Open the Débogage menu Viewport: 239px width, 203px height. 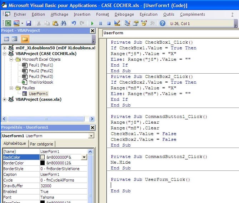pyautogui.click(x=124, y=14)
